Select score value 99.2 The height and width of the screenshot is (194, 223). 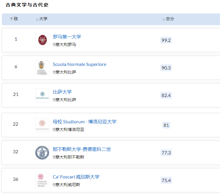pyautogui.click(x=166, y=40)
